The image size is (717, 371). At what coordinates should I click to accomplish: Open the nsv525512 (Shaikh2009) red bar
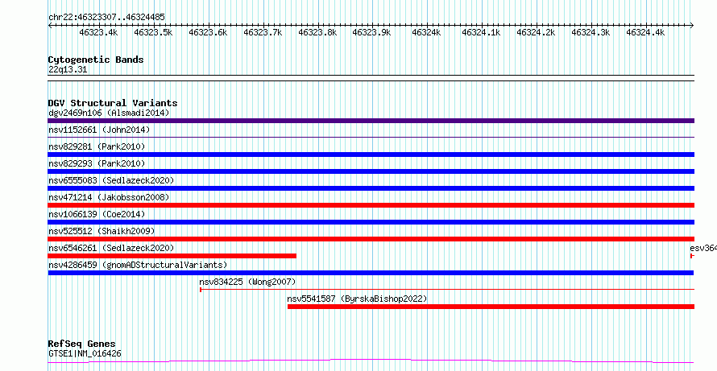click(x=371, y=239)
